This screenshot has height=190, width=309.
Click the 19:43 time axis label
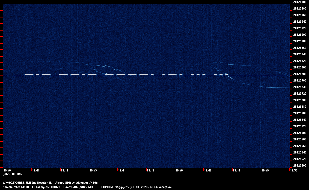pyautogui.click(x=93, y=170)
